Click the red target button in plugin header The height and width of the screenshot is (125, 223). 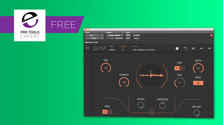click(x=211, y=35)
